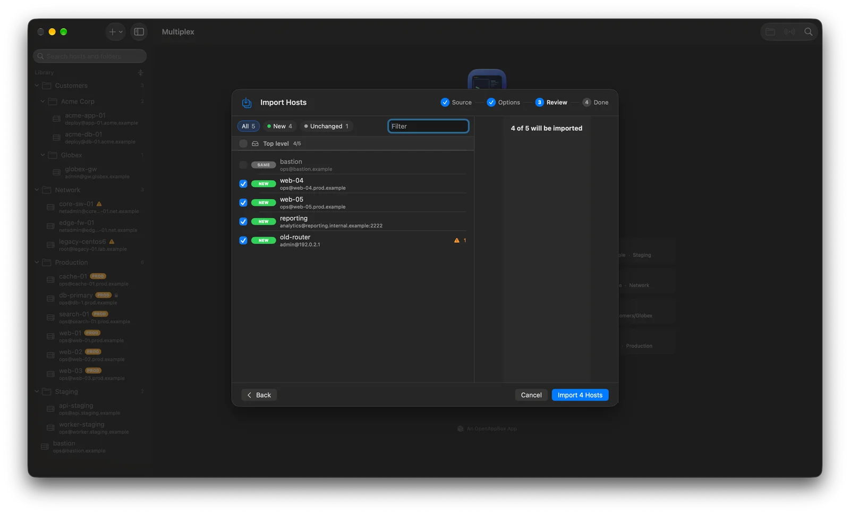Select reporting host row name
850x514 pixels.
pyautogui.click(x=294, y=218)
